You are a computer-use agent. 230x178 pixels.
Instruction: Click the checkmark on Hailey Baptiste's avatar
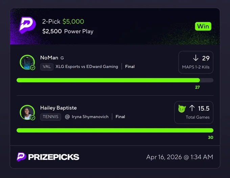[x=32, y=118]
